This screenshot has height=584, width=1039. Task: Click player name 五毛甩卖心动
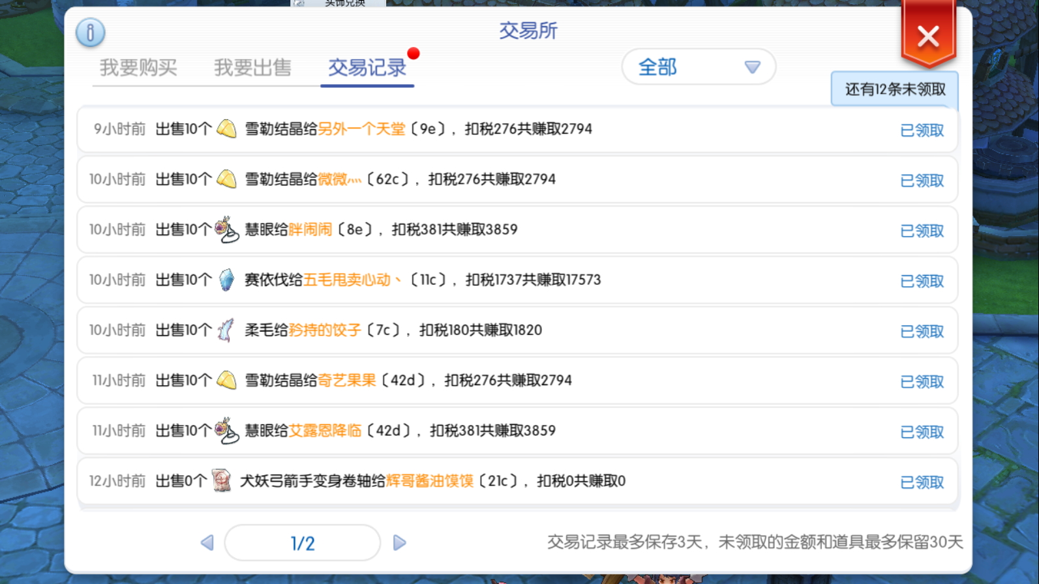coord(347,280)
